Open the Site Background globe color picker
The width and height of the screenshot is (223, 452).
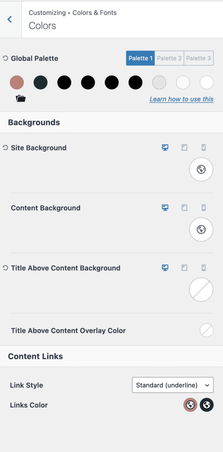(201, 169)
